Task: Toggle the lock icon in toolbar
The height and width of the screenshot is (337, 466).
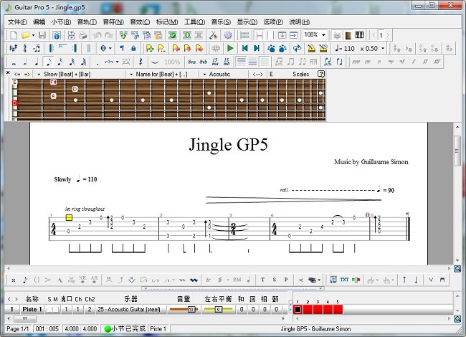Action: (x=133, y=49)
